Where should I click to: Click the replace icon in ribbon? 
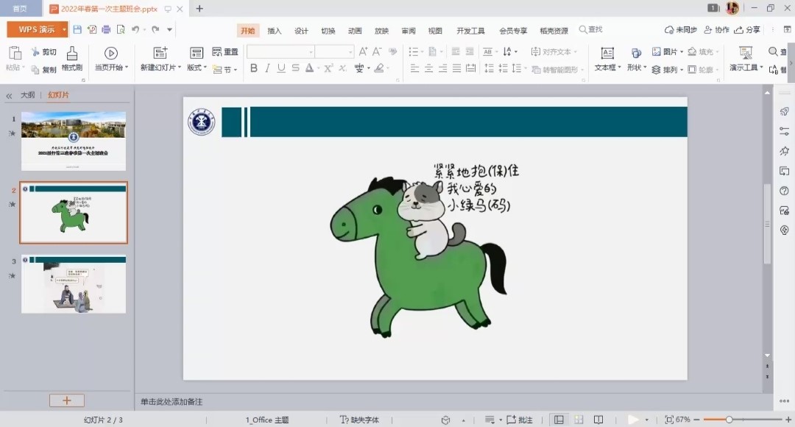pyautogui.click(x=774, y=69)
